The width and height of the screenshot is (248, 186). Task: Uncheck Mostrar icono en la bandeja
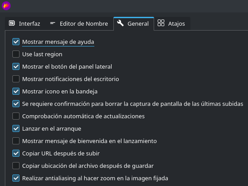click(x=16, y=91)
